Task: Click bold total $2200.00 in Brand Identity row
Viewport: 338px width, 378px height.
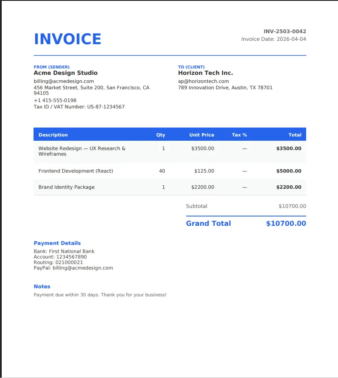Action: 289,187
